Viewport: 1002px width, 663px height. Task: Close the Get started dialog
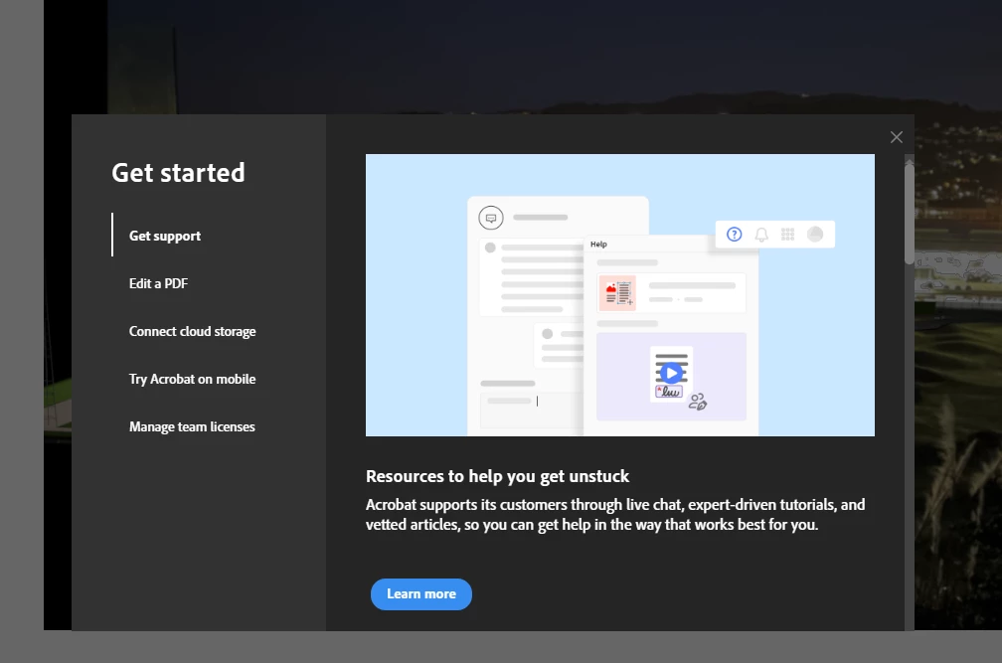897,137
